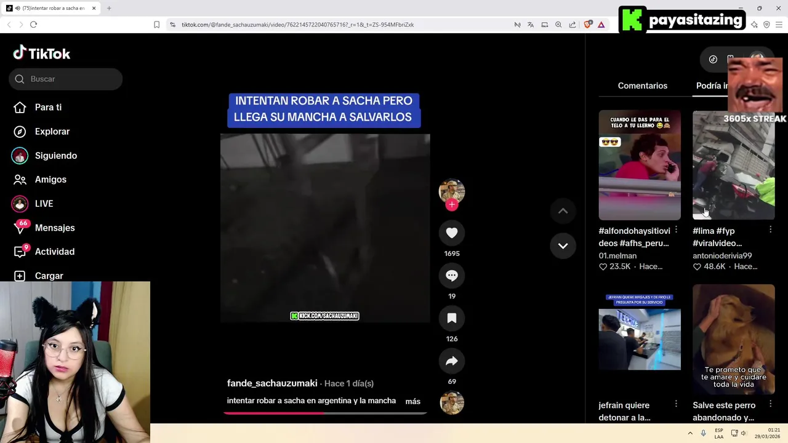Show hidden tray icons chevron

[690, 433]
